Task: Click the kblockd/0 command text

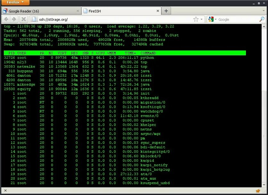Action: tap(150, 156)
